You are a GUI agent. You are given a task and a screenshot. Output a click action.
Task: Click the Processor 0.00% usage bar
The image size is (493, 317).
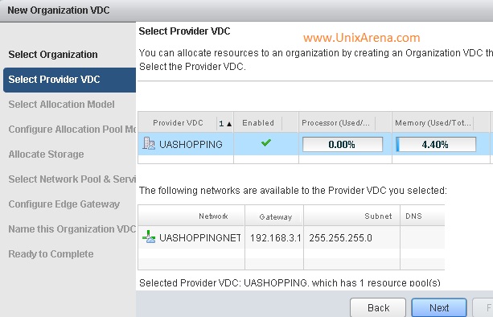343,144
